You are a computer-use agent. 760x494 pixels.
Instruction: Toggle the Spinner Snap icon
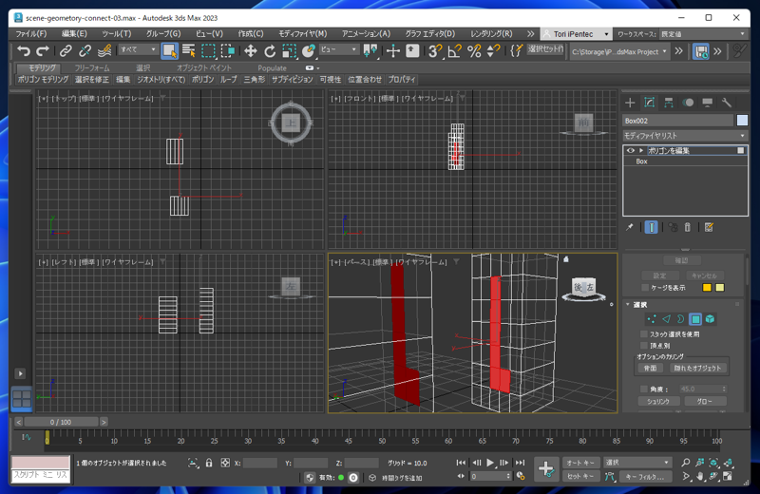(x=493, y=50)
